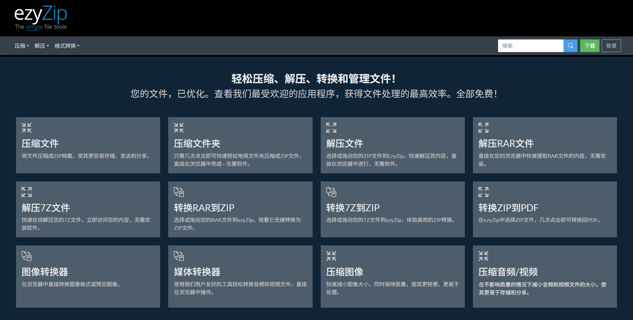Click the convert icon on 媒体转换器 card
The width and height of the screenshot is (633, 320).
click(179, 256)
